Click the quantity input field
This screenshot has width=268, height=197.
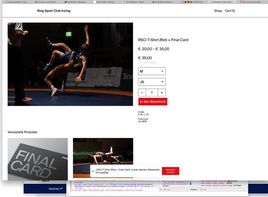coord(152,93)
